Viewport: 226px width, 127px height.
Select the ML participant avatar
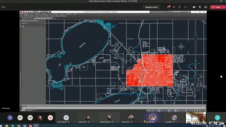tap(20, 117)
